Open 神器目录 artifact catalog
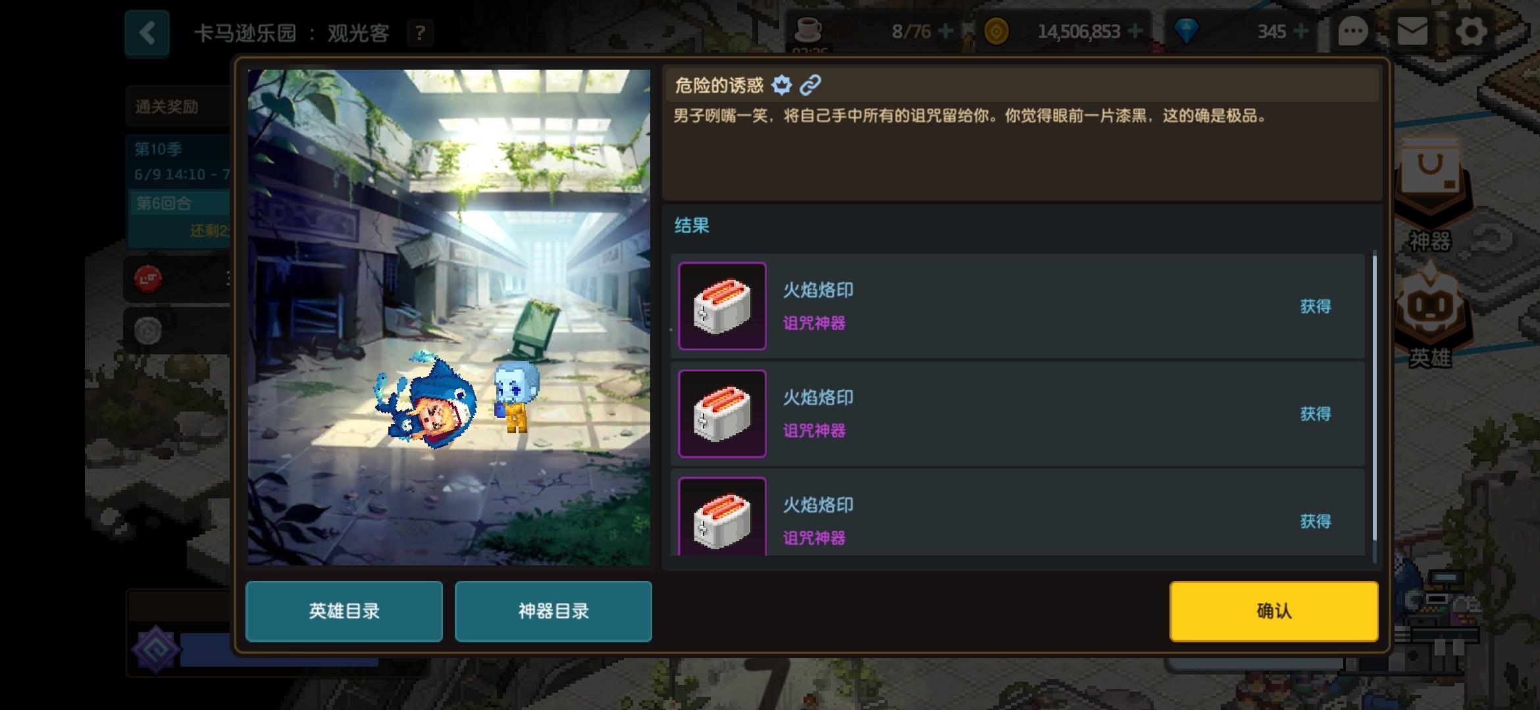1540x710 pixels. [553, 611]
